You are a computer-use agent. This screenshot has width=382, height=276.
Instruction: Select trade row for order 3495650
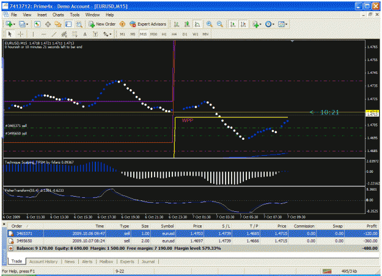click(193, 241)
